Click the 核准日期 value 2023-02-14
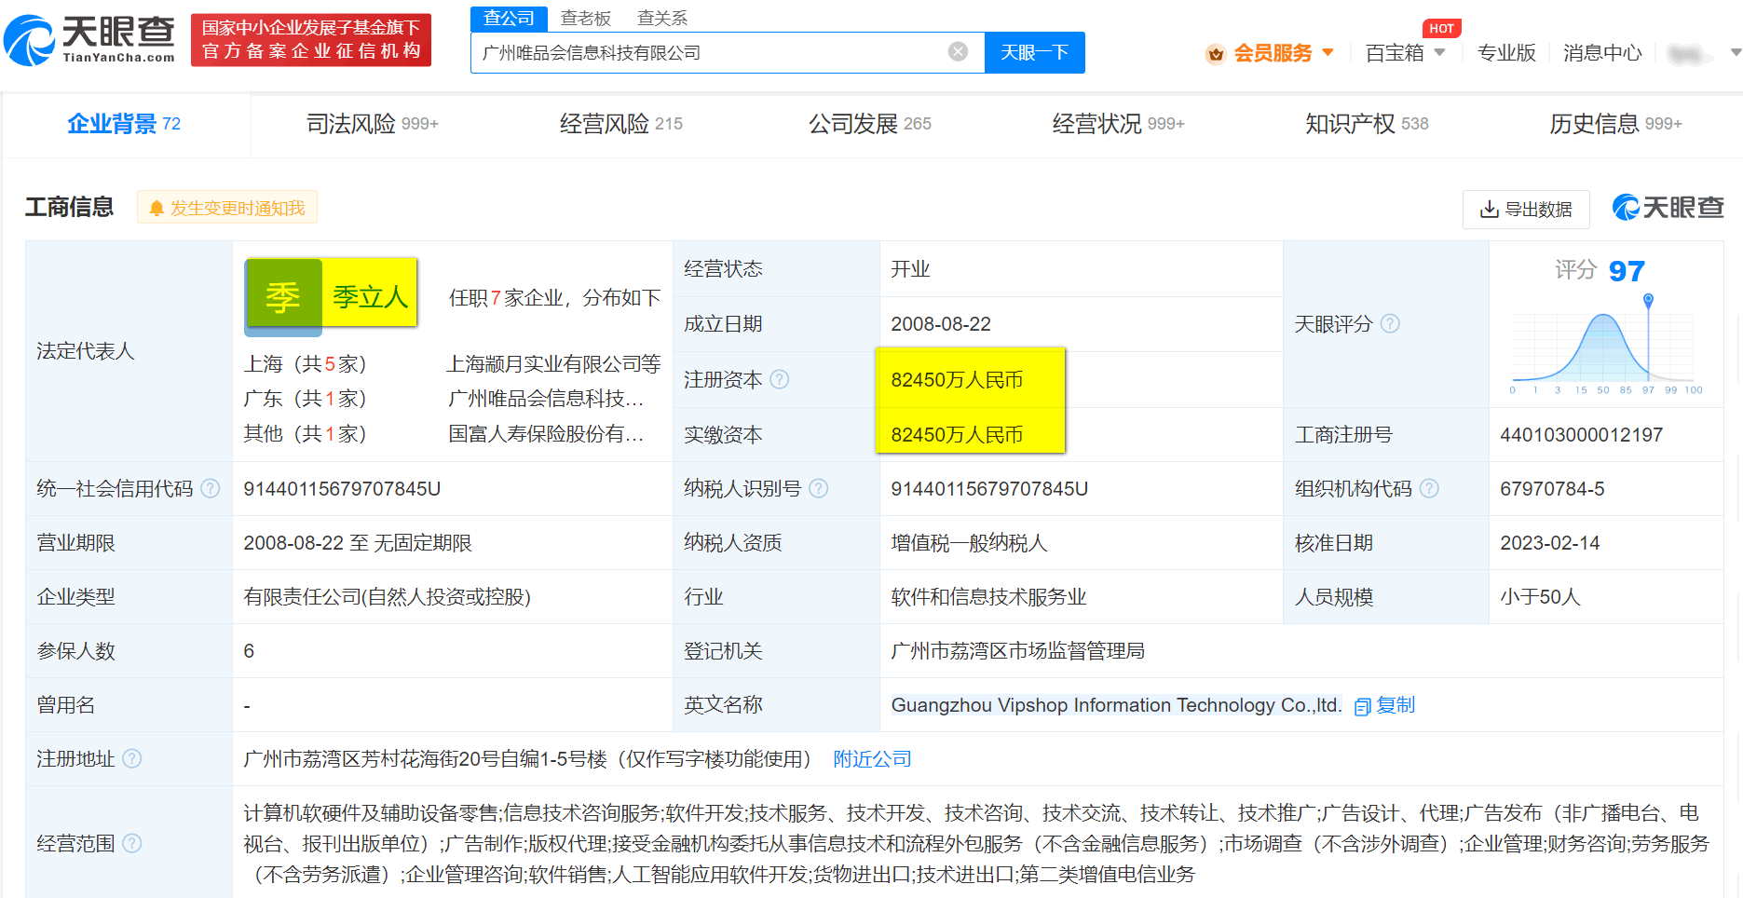Viewport: 1743px width, 898px height. [1549, 543]
